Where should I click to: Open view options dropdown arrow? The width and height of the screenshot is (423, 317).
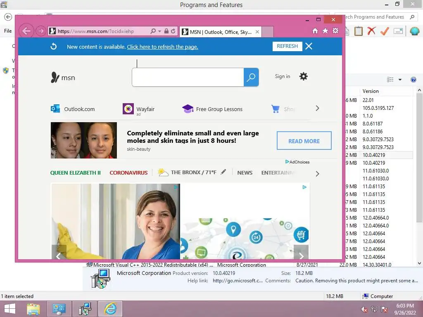pyautogui.click(x=400, y=80)
